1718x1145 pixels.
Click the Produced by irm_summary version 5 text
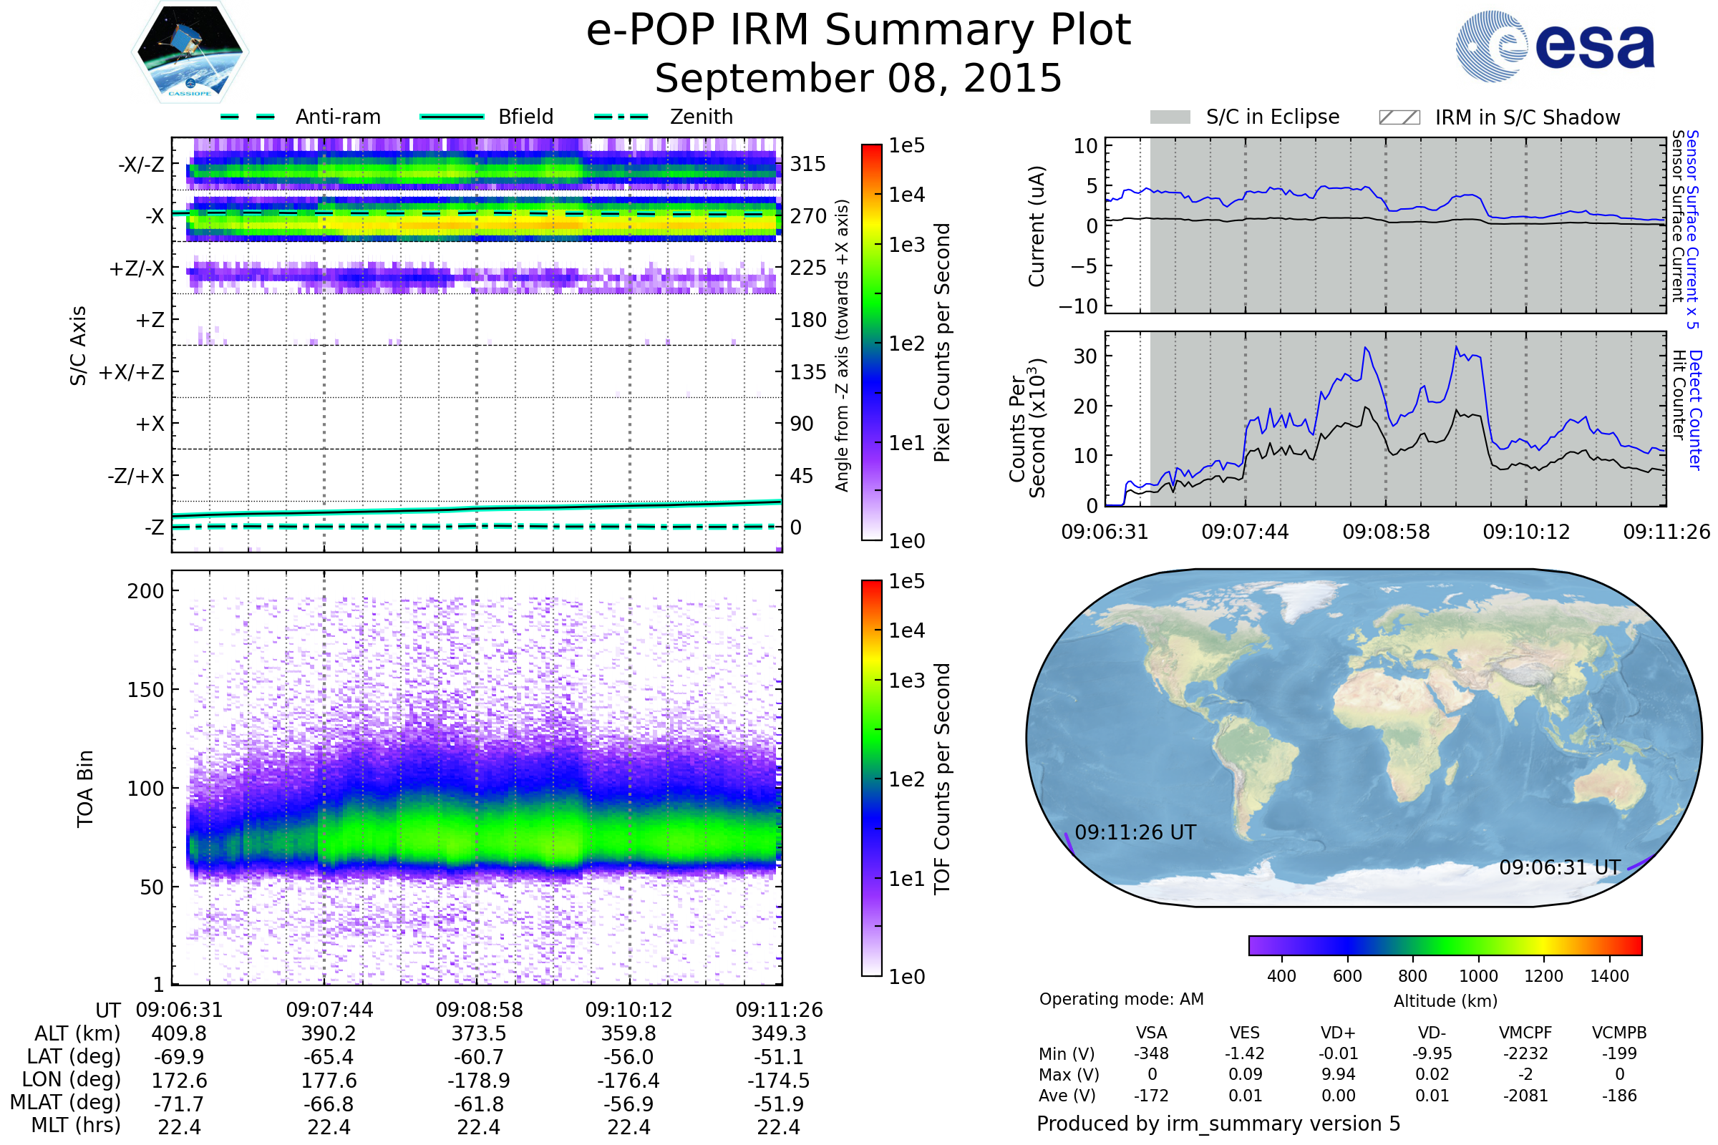1218,1123
